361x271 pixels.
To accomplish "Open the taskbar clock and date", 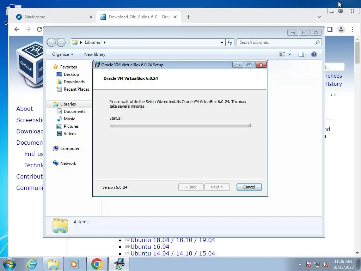I will 343,264.
